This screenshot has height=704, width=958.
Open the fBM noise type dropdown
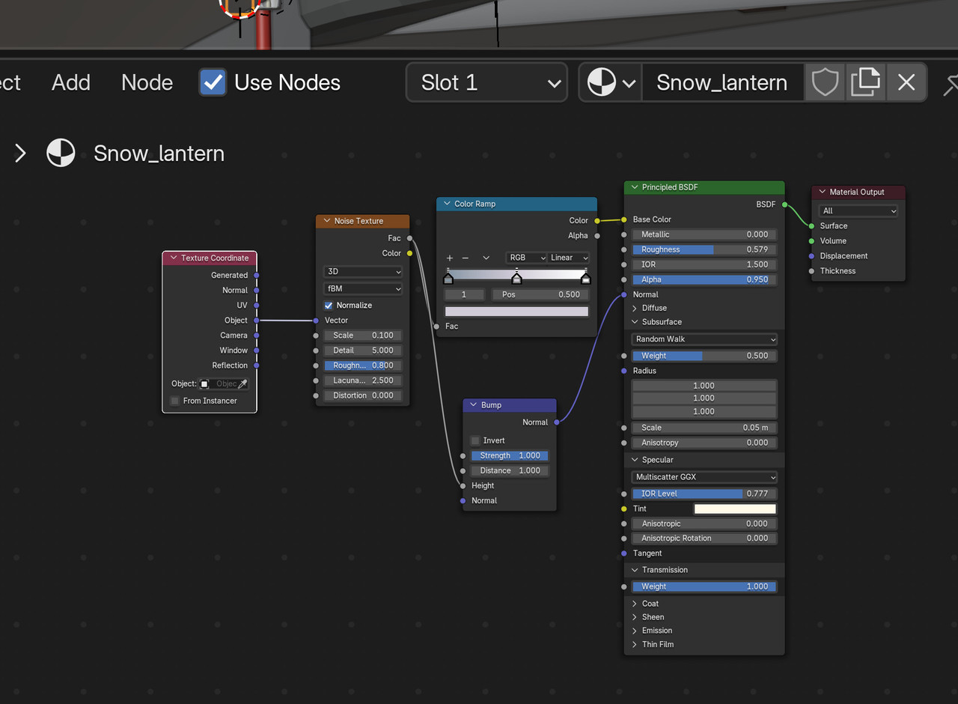(x=363, y=288)
